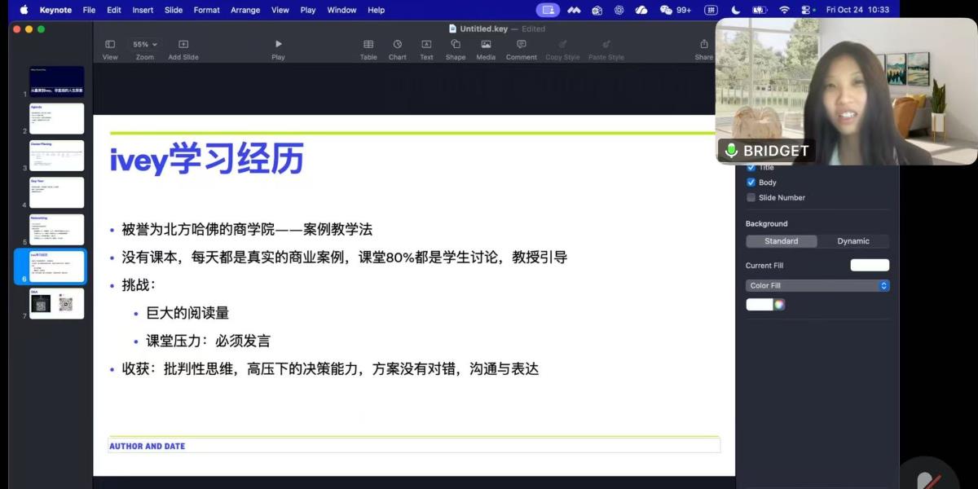This screenshot has height=489, width=978.
Task: Open the Arrange menu
Action: point(244,10)
